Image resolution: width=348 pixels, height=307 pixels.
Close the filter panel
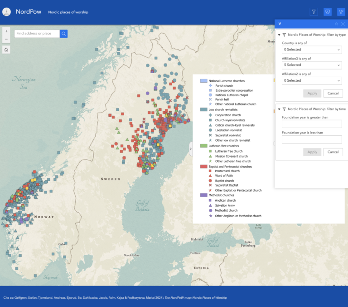click(343, 24)
